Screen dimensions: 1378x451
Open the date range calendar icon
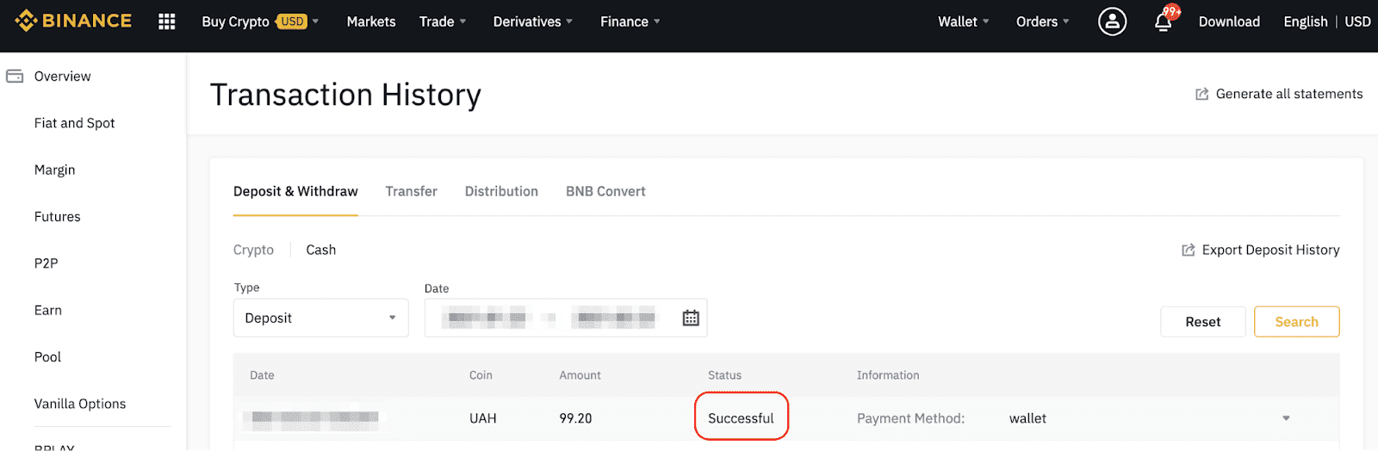click(691, 318)
